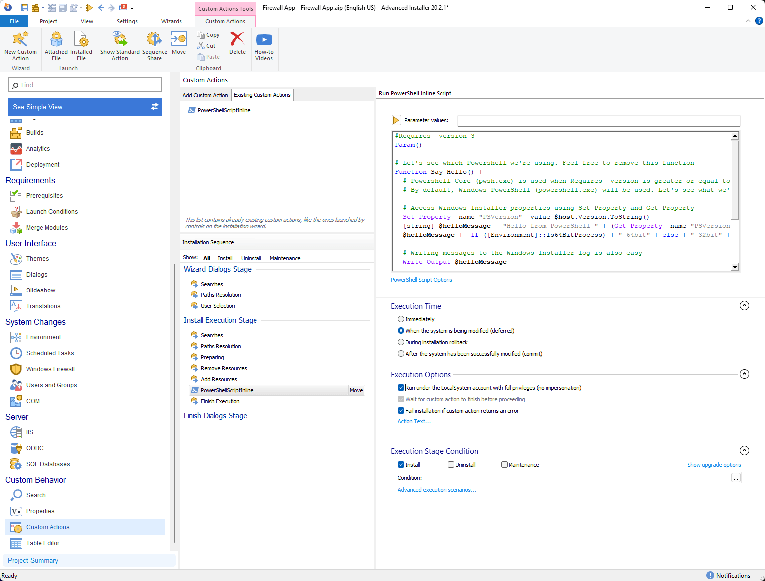Viewport: 765px width, 581px height.
Task: Open the Scheduled Tasks page
Action: [50, 353]
